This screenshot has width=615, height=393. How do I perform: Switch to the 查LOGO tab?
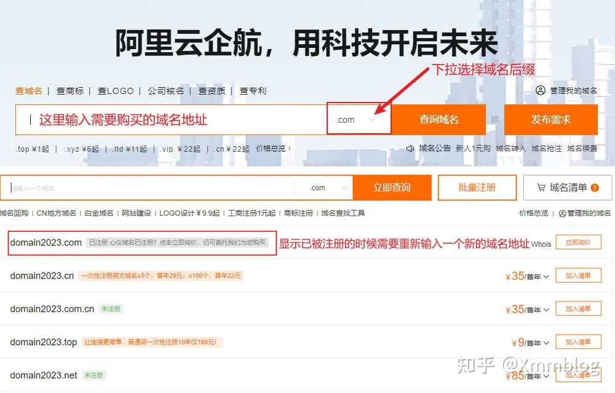(x=116, y=91)
